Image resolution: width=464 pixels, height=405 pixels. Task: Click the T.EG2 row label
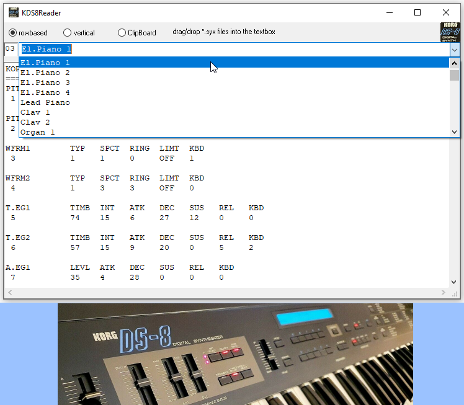pos(18,238)
